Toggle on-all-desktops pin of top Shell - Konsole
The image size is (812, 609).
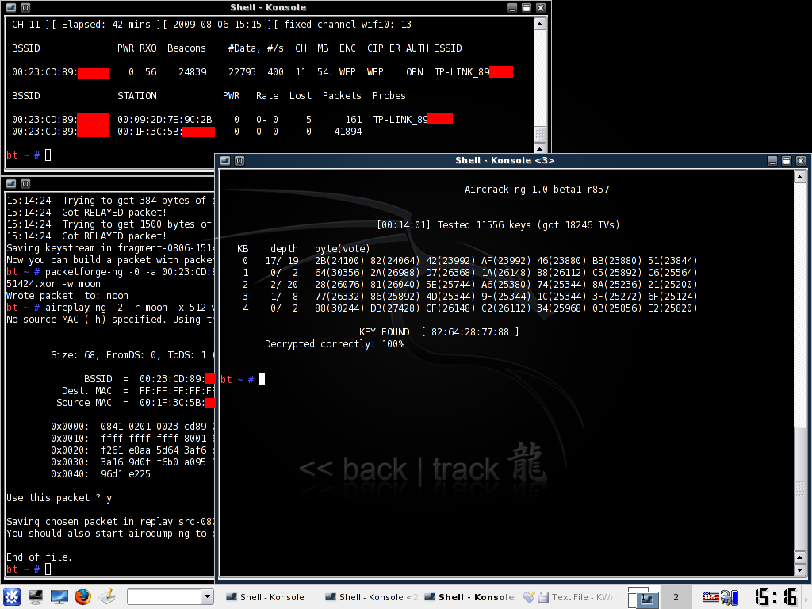(x=25, y=8)
